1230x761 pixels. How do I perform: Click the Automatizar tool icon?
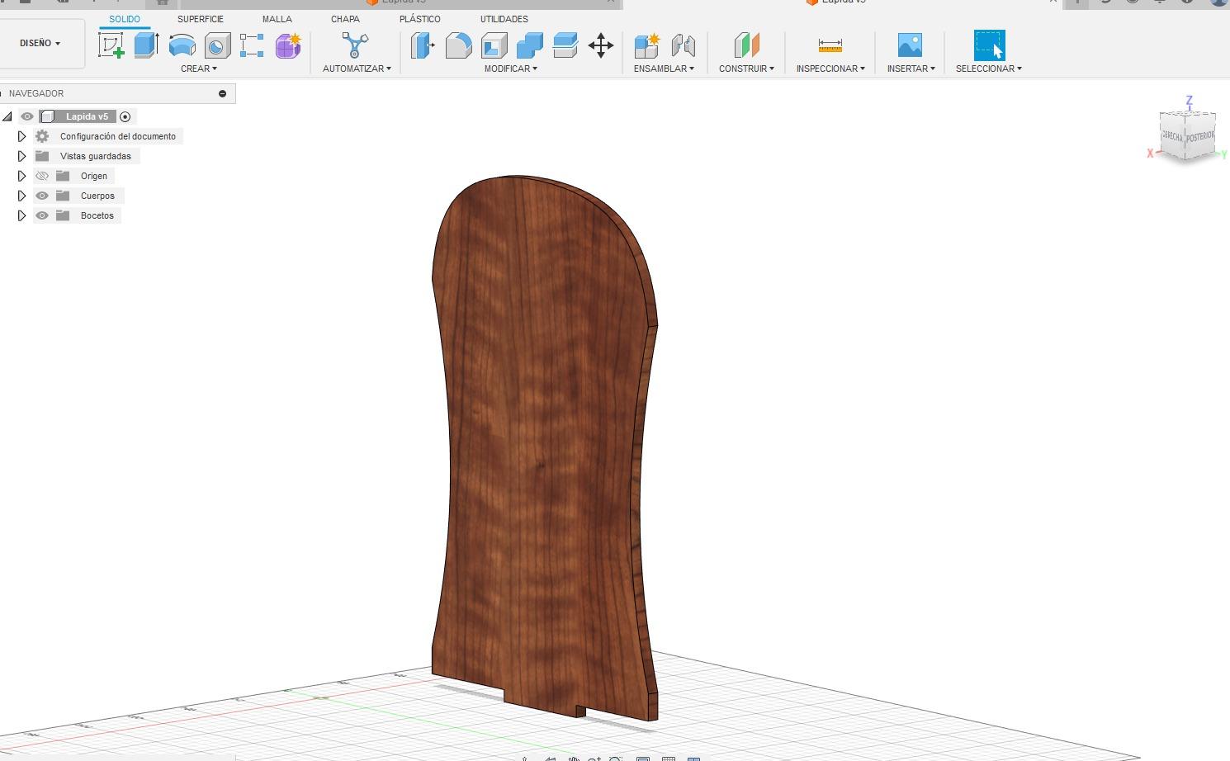pos(355,45)
